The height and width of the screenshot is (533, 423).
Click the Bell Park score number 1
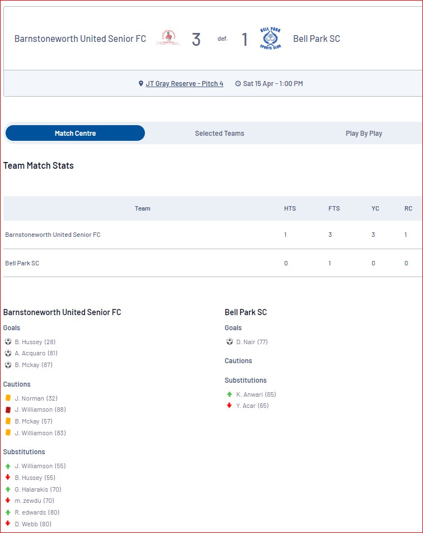coord(245,40)
